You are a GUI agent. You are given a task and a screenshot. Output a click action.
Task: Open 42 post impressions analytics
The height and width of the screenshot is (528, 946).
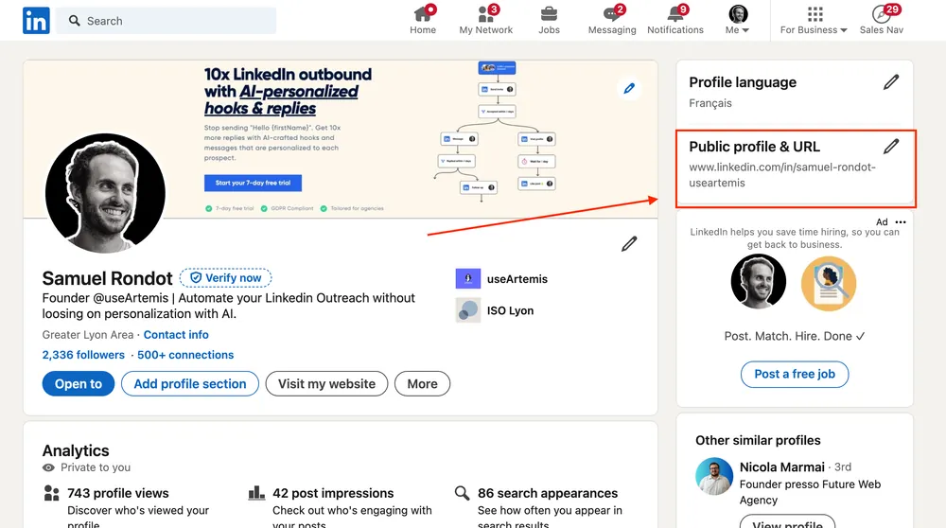tap(333, 493)
